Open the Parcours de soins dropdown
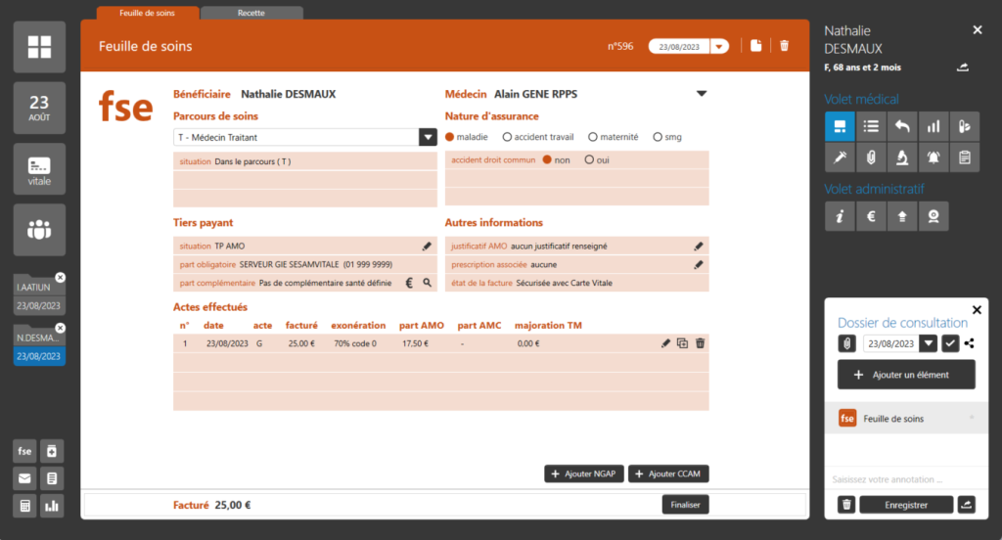This screenshot has width=1002, height=540. pyautogui.click(x=428, y=138)
